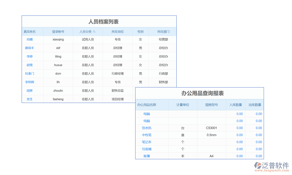Click the 真实姓名 column header

click(29, 32)
